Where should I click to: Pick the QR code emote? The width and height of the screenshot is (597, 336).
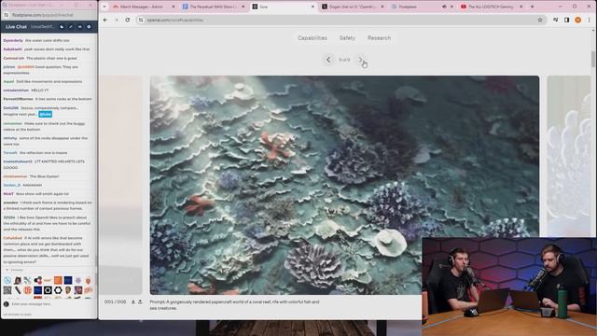click(x=7, y=290)
